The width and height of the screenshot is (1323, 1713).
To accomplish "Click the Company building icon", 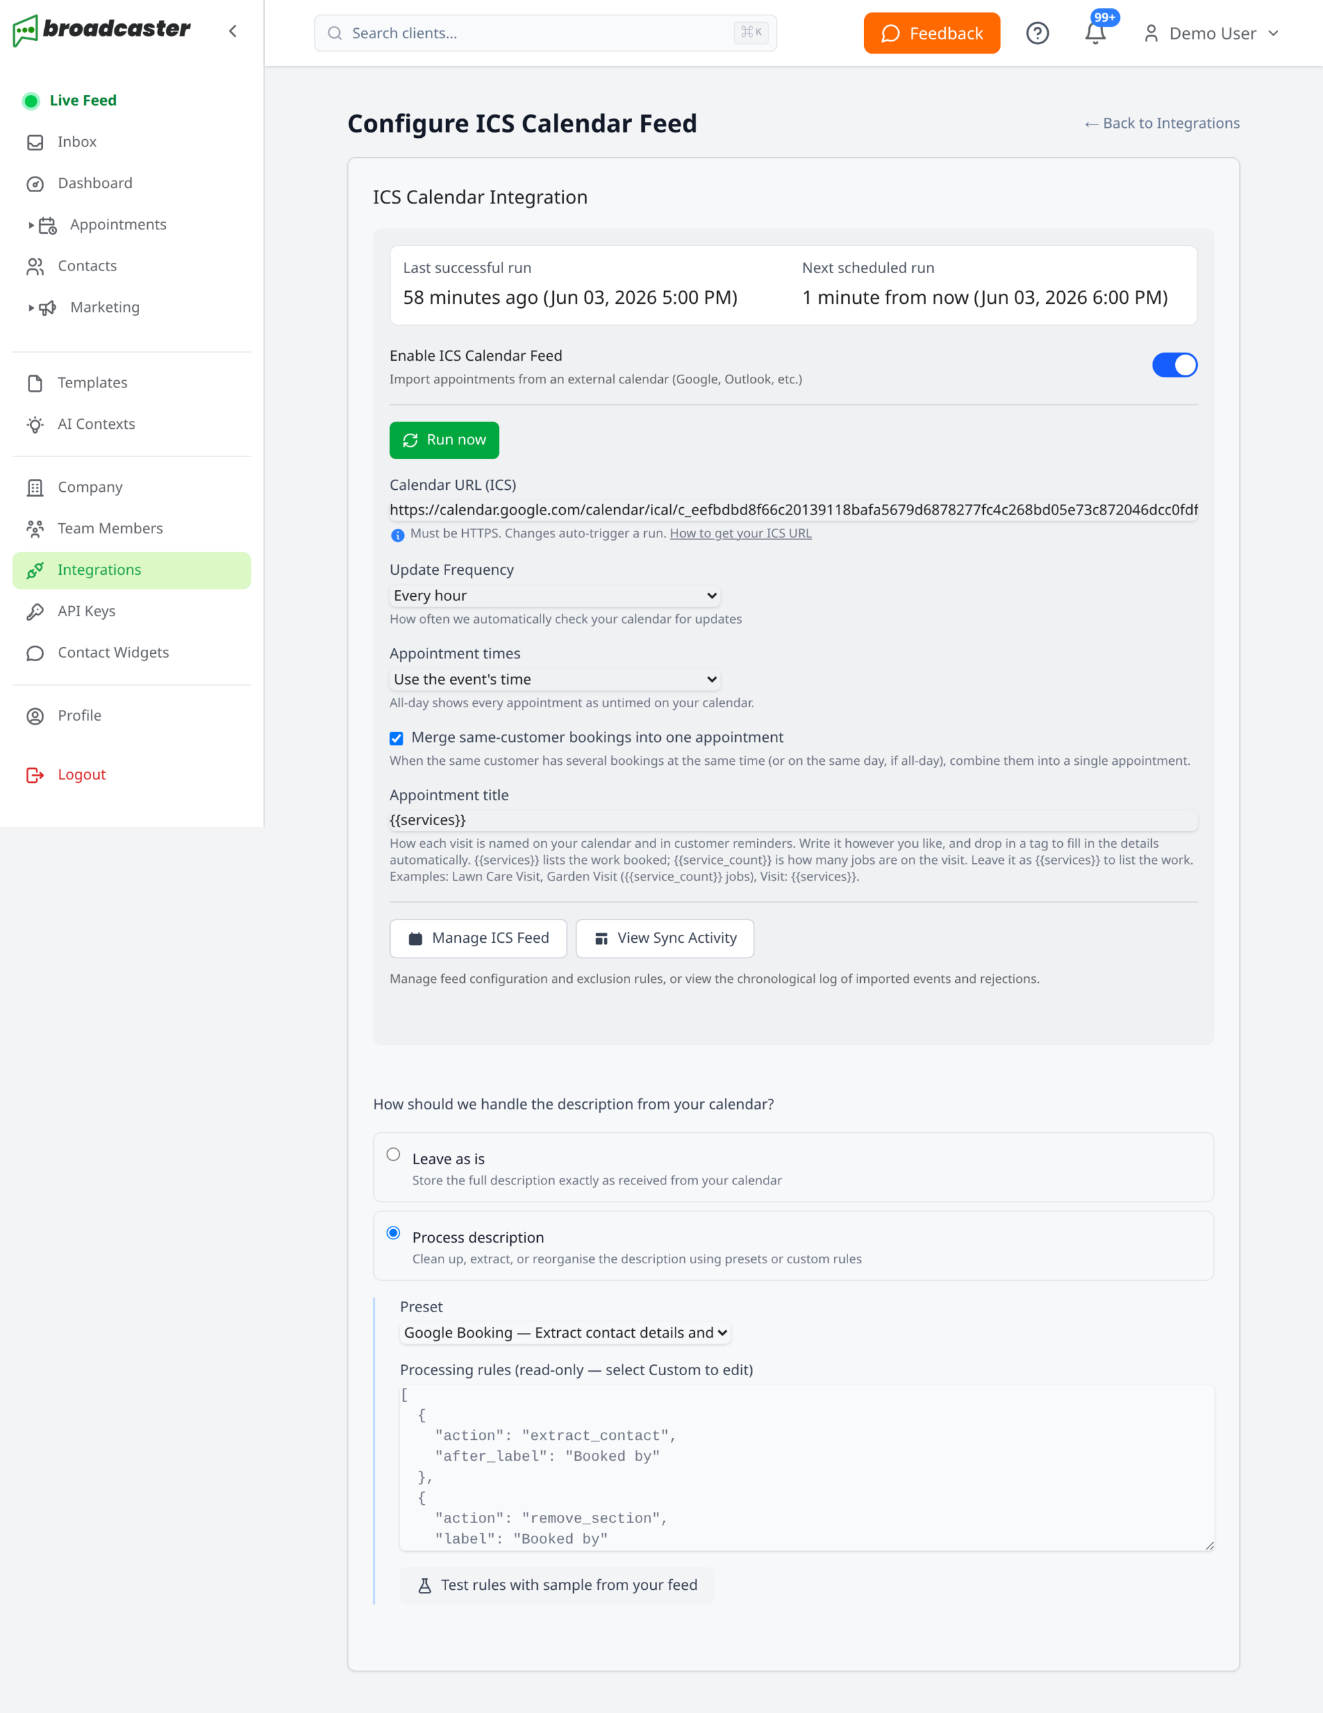I will tap(35, 488).
